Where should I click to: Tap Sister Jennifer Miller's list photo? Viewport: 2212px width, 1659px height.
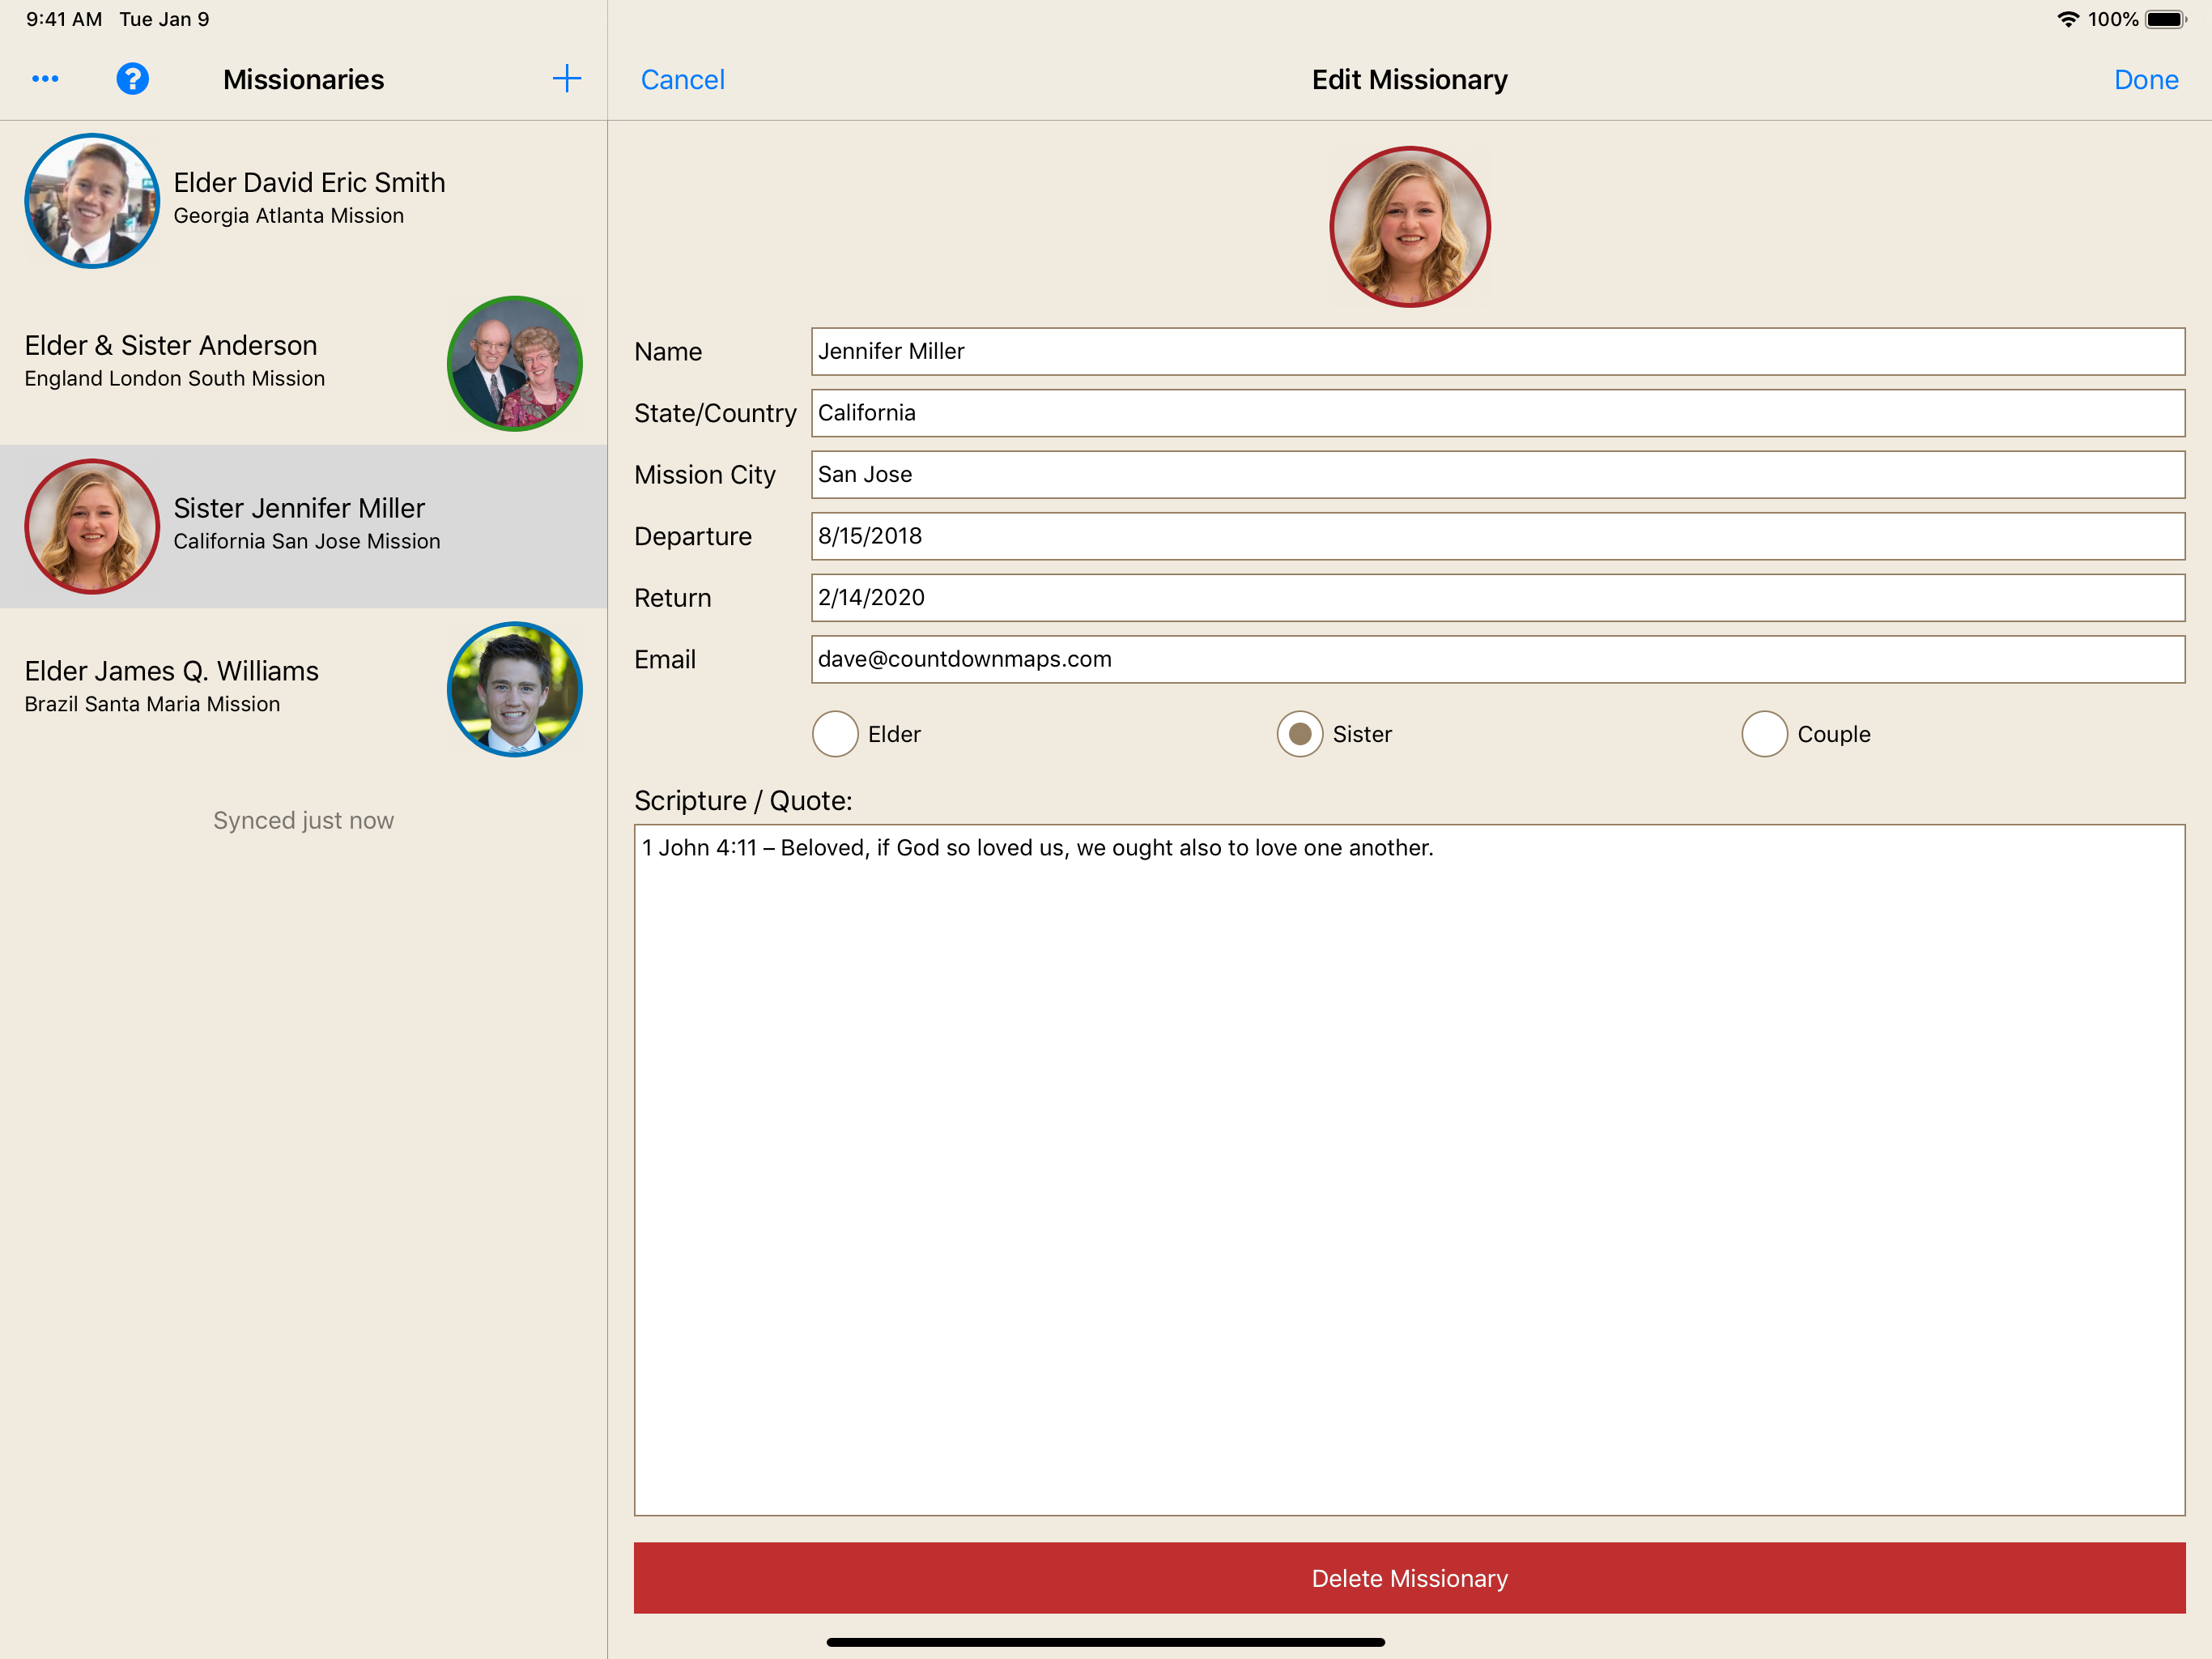click(x=92, y=527)
